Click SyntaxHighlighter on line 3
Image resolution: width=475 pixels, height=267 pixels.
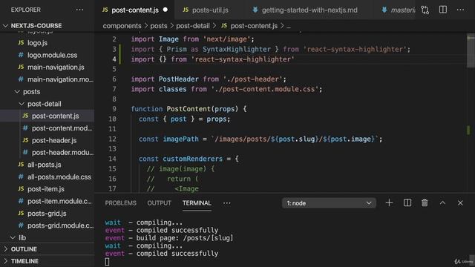coord(237,50)
